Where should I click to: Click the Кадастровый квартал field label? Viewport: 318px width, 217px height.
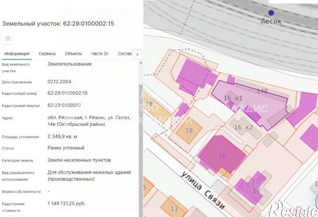coord(21,106)
